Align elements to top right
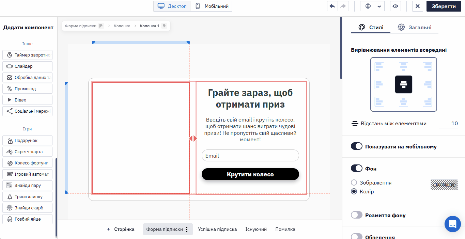Viewport: 465px width, 239px height. pos(428,66)
